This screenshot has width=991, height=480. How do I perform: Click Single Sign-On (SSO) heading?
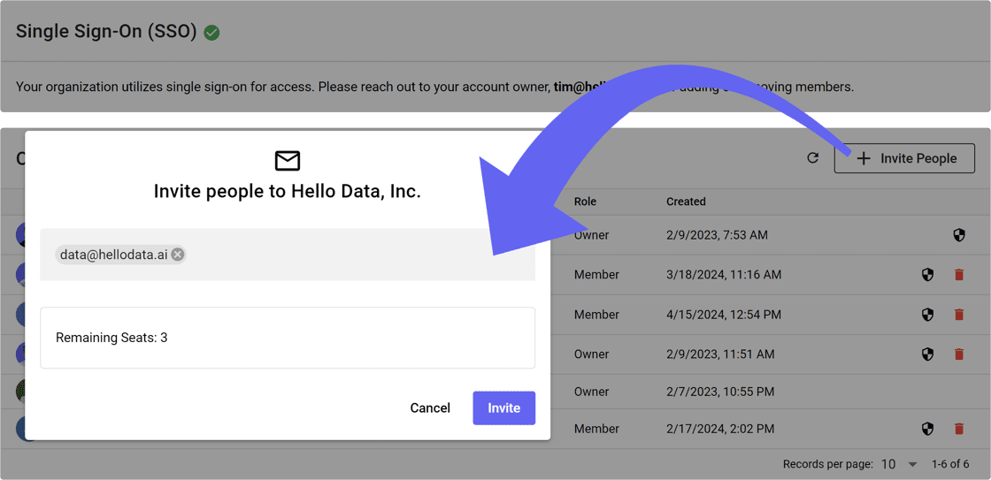[106, 32]
